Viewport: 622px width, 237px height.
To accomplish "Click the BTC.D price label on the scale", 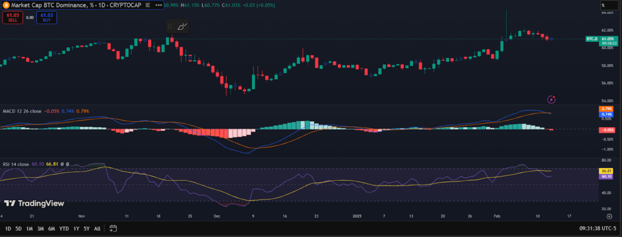I will (x=592, y=39).
